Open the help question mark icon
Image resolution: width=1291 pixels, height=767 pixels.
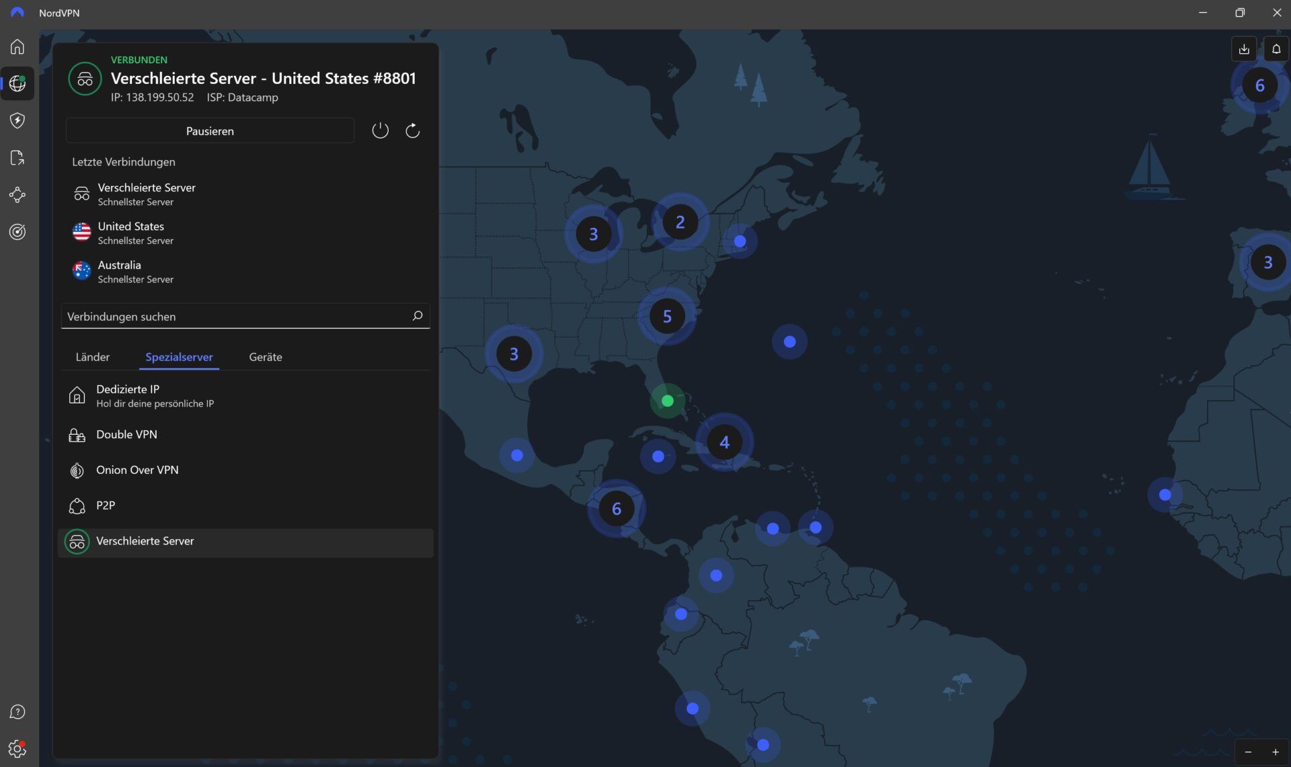click(x=17, y=712)
